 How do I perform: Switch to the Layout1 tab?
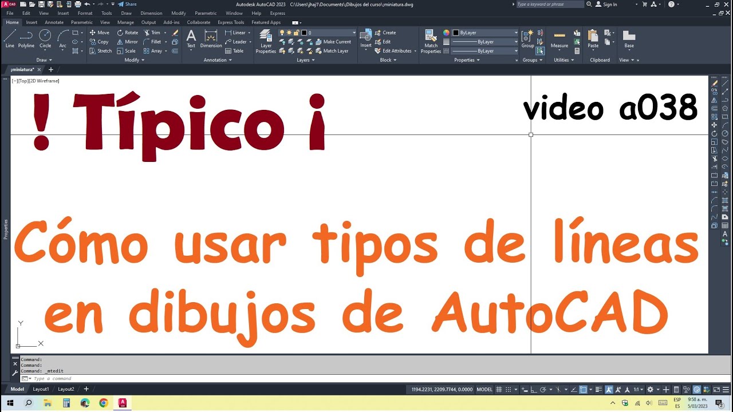41,389
